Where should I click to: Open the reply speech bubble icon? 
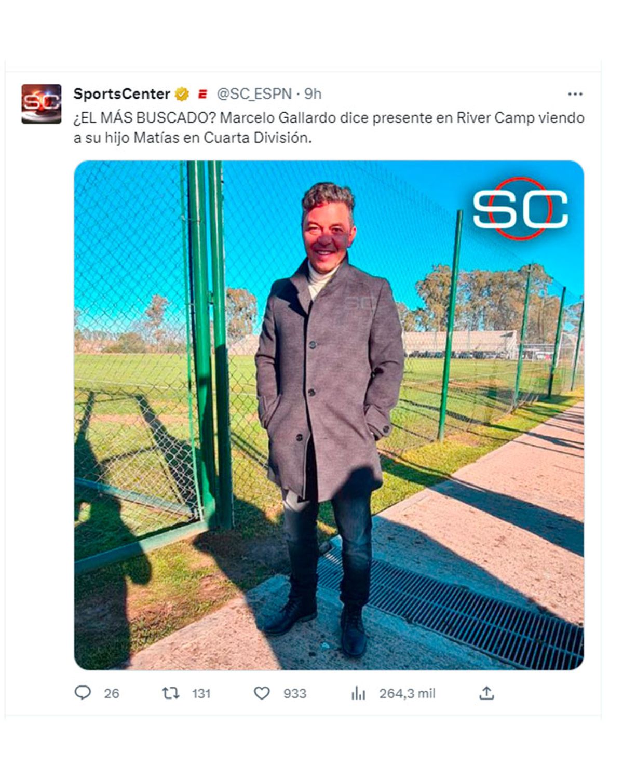point(83,693)
